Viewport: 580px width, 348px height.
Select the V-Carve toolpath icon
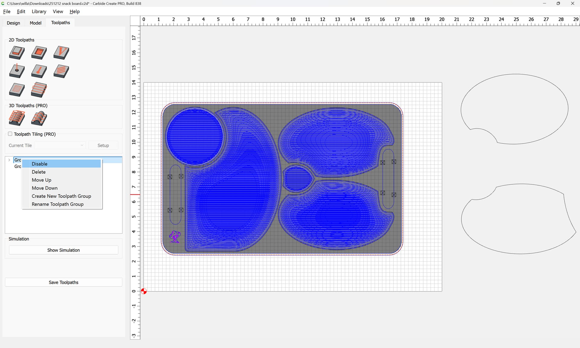[x=61, y=53]
